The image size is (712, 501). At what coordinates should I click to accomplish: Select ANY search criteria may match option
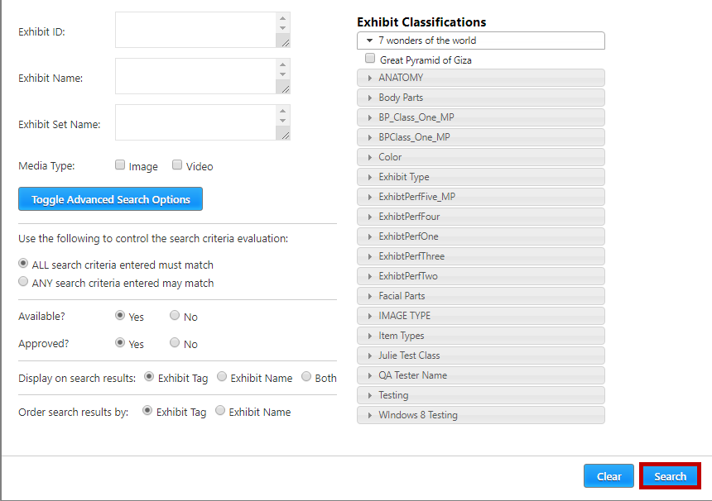(x=24, y=282)
